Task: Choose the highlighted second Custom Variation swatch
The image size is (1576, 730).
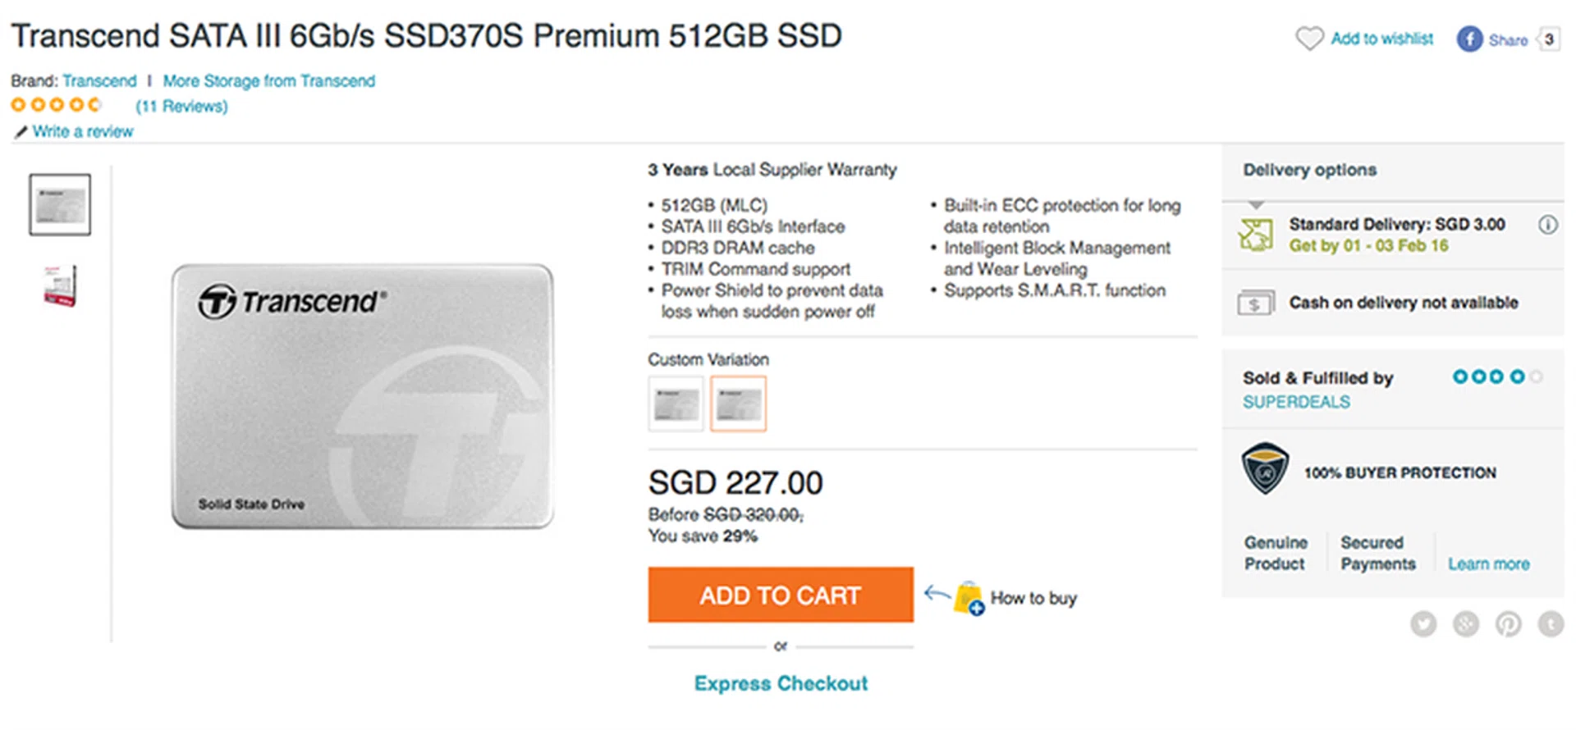Action: pyautogui.click(x=738, y=404)
